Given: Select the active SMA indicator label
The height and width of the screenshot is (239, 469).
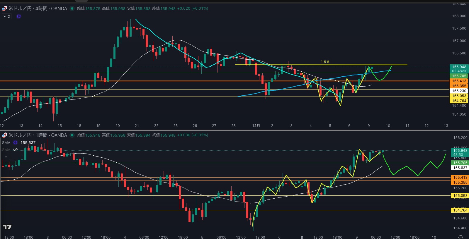Looking at the screenshot, I should pos(6,143).
